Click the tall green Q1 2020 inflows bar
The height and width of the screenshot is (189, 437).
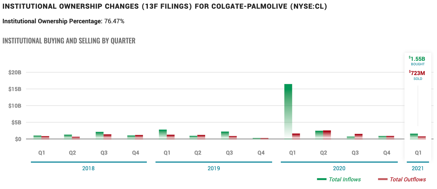coord(288,112)
